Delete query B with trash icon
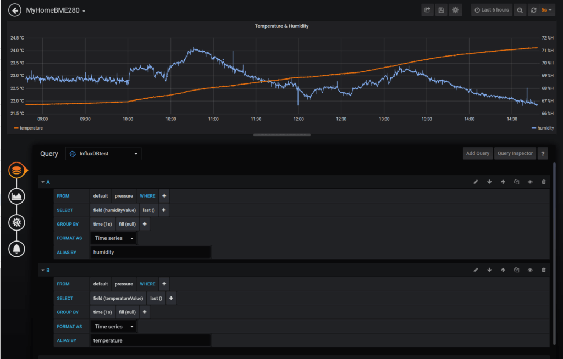 click(x=544, y=270)
